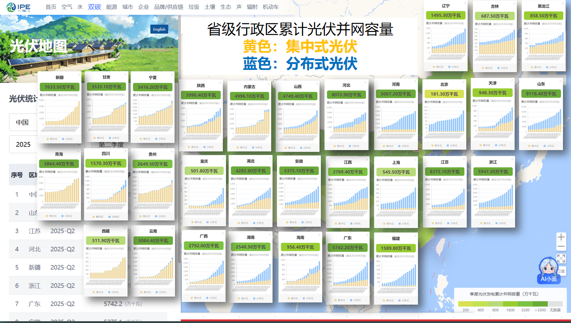This screenshot has width=571, height=323.
Task: Go to the 能源 menu item
Action: pos(111,7)
